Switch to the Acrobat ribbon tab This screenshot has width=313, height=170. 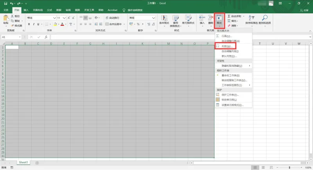click(x=112, y=10)
